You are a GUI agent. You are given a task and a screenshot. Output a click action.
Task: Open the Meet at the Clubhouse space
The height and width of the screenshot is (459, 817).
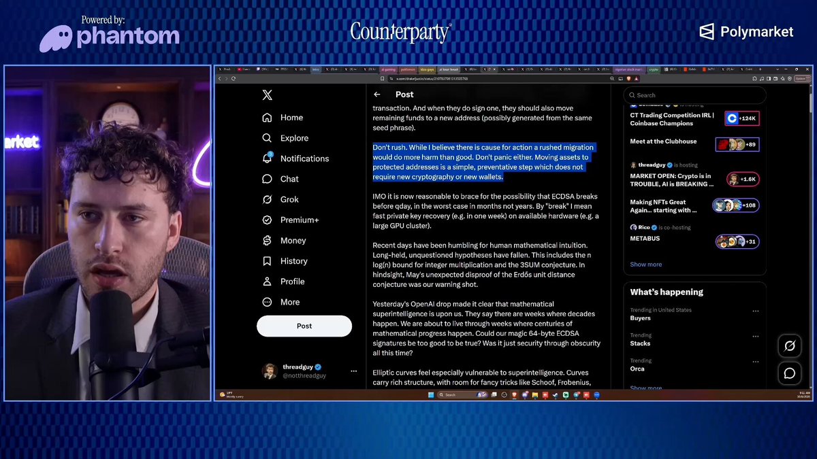click(694, 143)
